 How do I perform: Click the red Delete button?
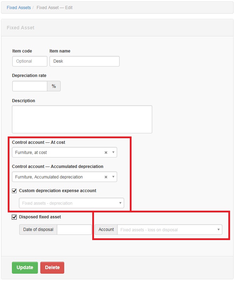(x=52, y=268)
